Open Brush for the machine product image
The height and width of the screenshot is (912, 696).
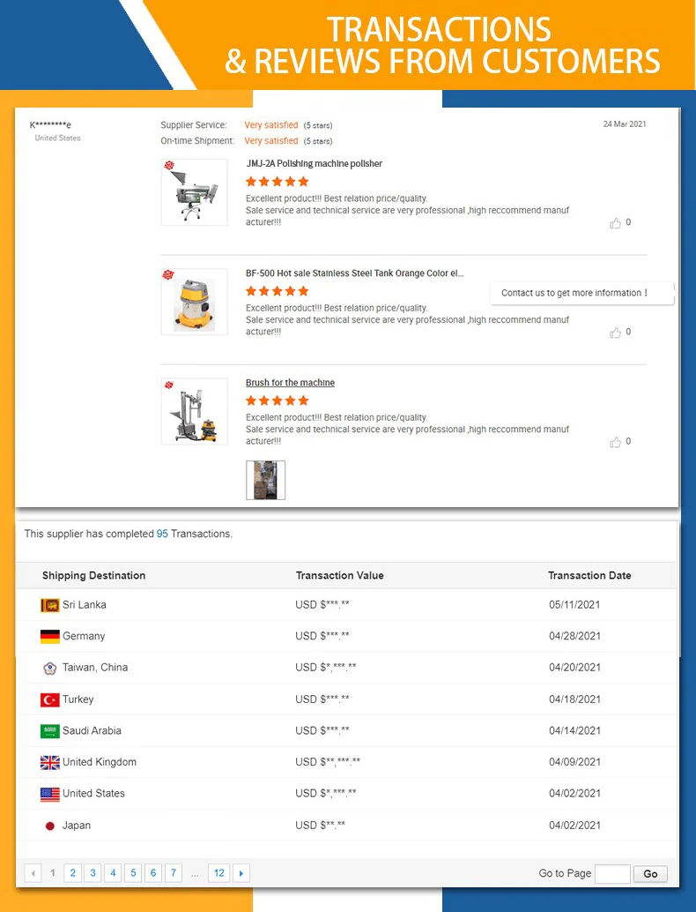[194, 411]
